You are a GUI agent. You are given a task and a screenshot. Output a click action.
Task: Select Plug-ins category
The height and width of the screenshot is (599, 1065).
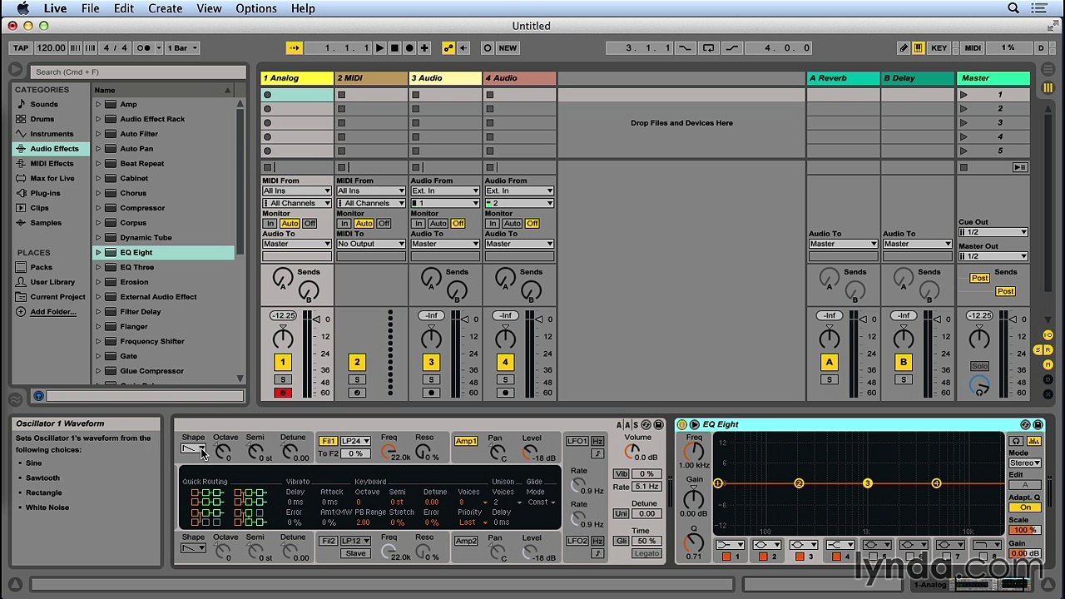click(45, 193)
